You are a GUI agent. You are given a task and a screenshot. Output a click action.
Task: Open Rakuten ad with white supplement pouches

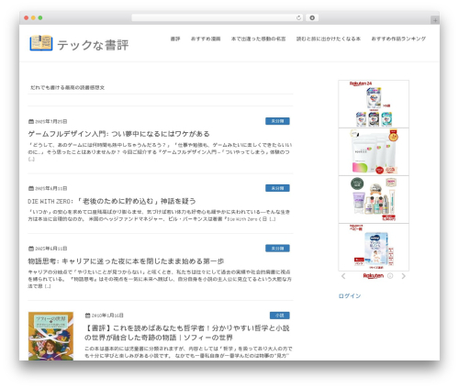374,152
